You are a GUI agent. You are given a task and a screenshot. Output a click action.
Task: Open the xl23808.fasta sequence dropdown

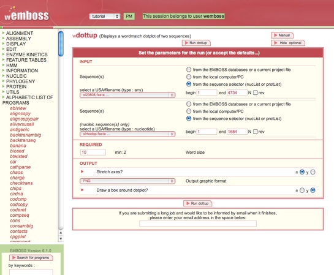[127, 95]
